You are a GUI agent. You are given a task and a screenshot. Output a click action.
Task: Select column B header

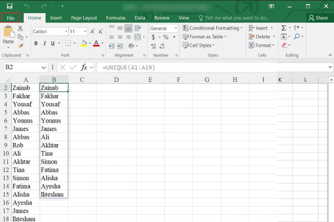(54, 79)
